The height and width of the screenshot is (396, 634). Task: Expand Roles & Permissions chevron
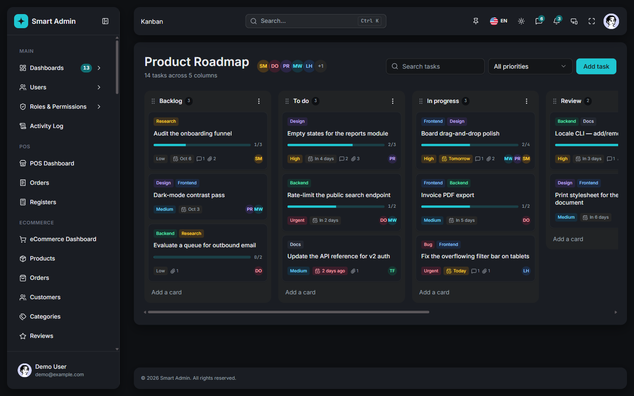tap(99, 106)
